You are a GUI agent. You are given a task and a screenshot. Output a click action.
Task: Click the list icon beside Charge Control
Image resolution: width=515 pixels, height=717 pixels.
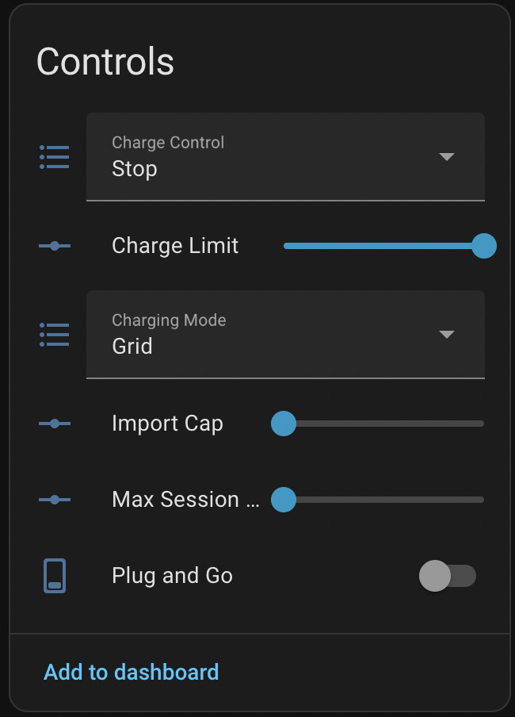[x=54, y=157]
